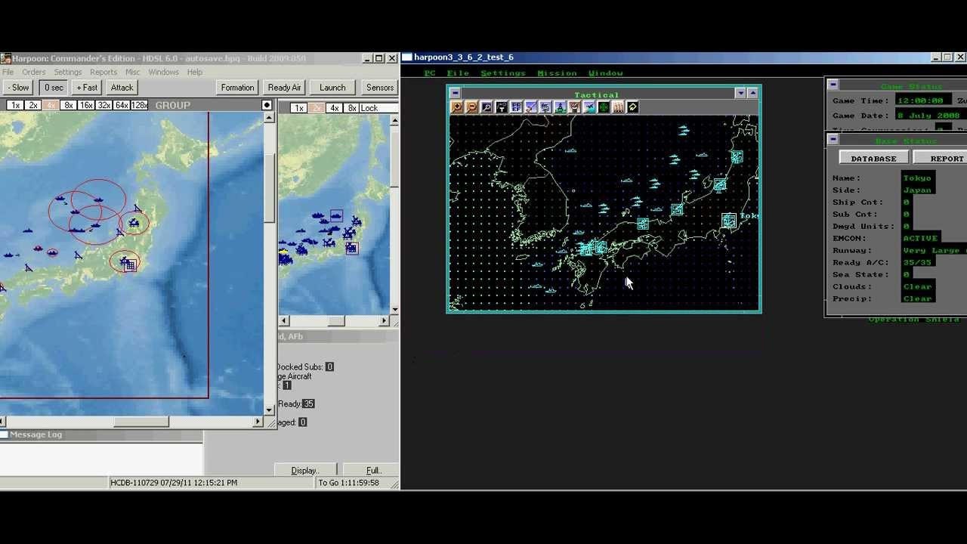Open the Game Status window system menu box
This screenshot has height=544, width=967.
(833, 85)
